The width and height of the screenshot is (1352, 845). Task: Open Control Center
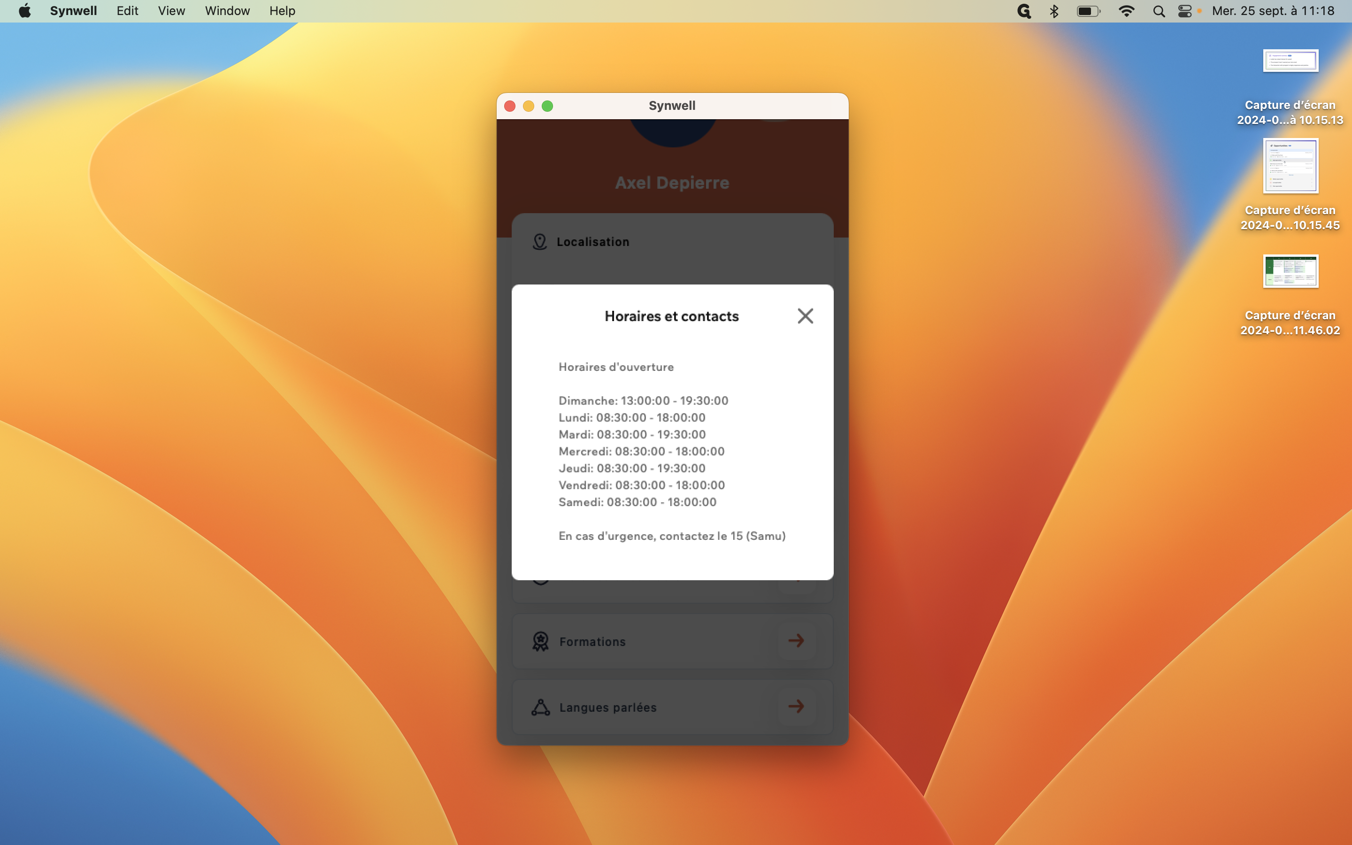[x=1185, y=11]
